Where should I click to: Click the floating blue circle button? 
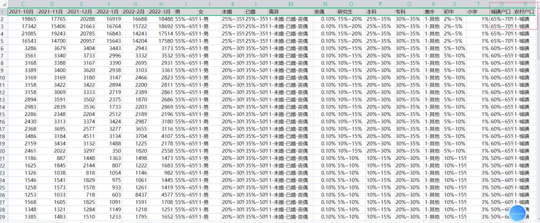[517, 213]
